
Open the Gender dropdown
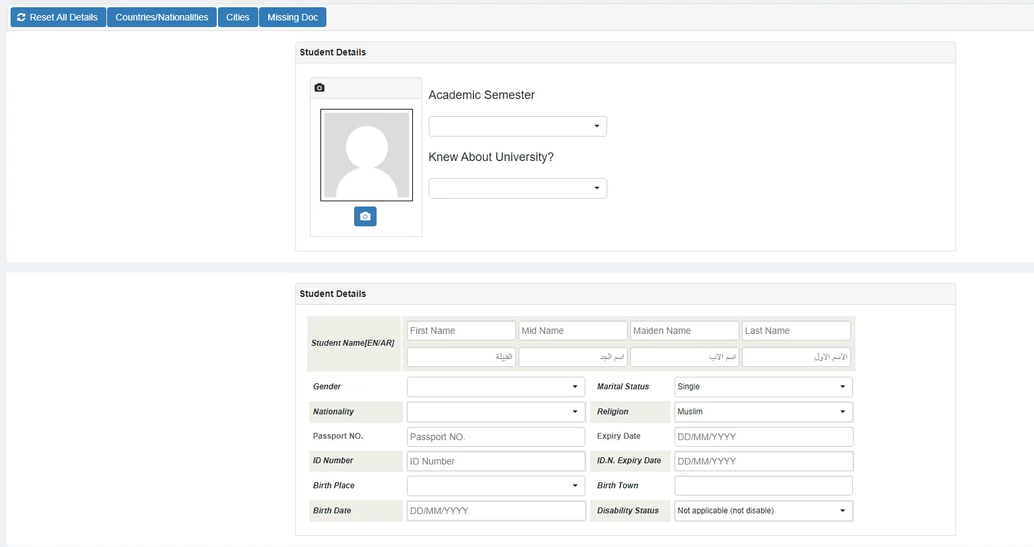(496, 387)
